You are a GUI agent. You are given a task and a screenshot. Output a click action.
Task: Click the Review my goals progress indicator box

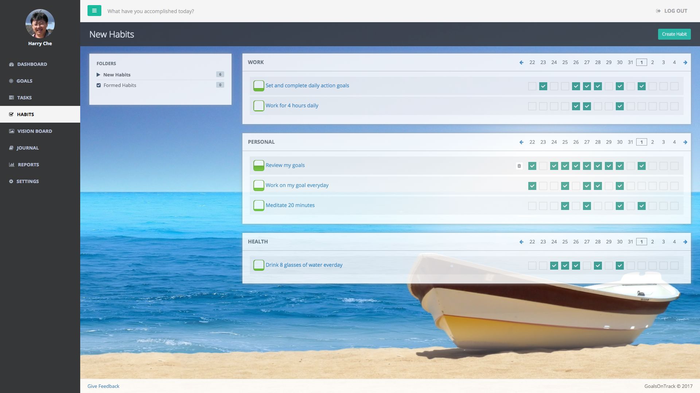(258, 166)
